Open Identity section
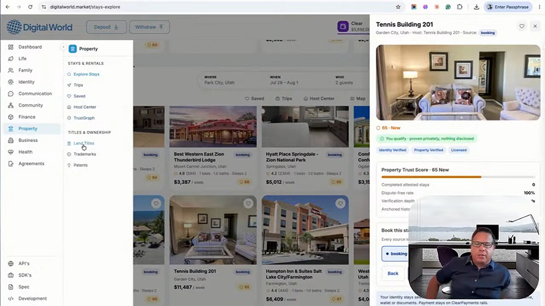This screenshot has width=545, height=306. click(x=26, y=82)
